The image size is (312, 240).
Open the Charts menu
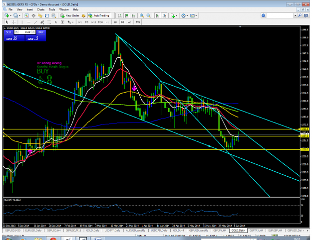40,9
